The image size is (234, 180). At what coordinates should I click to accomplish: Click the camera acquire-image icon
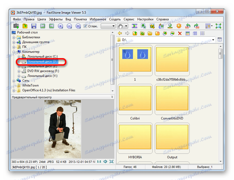coord(16,26)
